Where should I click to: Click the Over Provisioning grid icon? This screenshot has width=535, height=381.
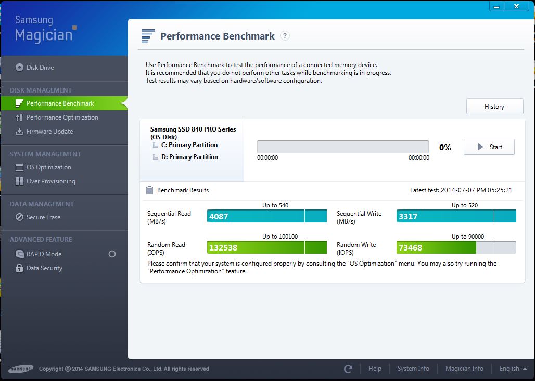point(19,181)
